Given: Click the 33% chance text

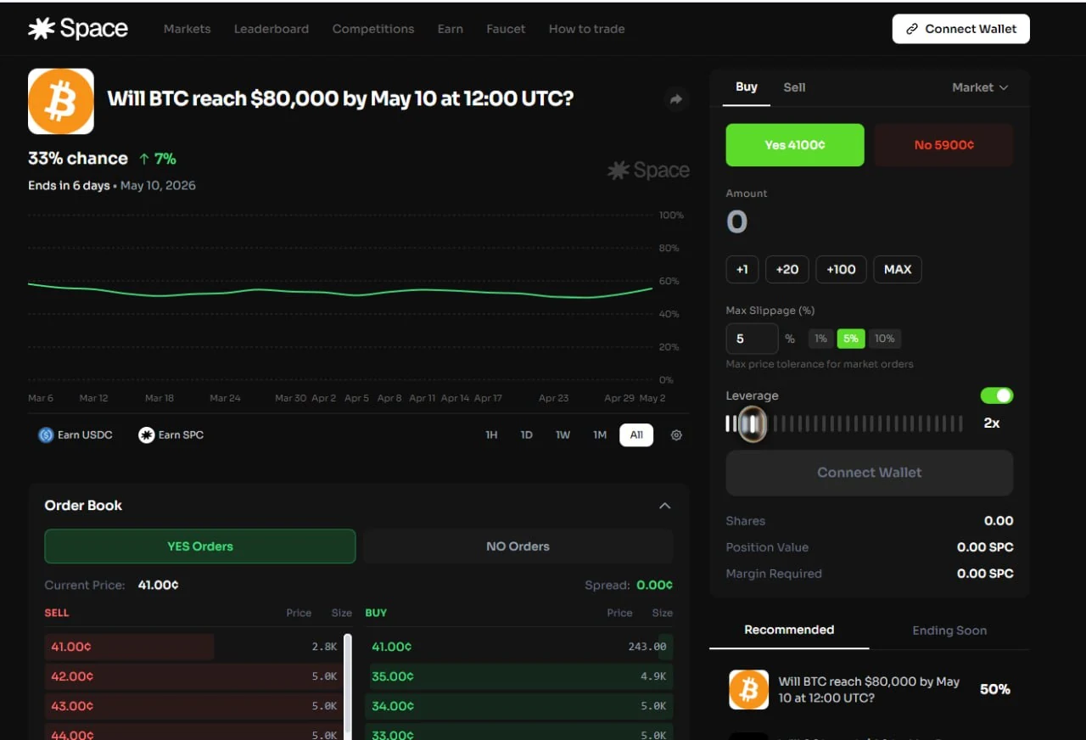Looking at the screenshot, I should tap(78, 159).
